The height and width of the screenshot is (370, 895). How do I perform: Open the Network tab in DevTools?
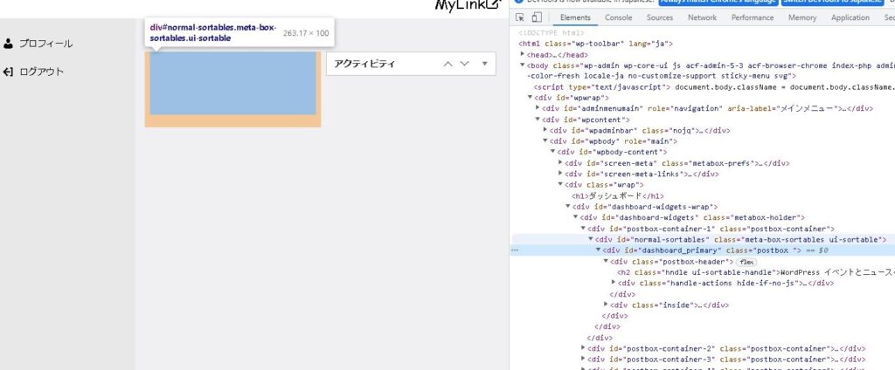tap(702, 17)
